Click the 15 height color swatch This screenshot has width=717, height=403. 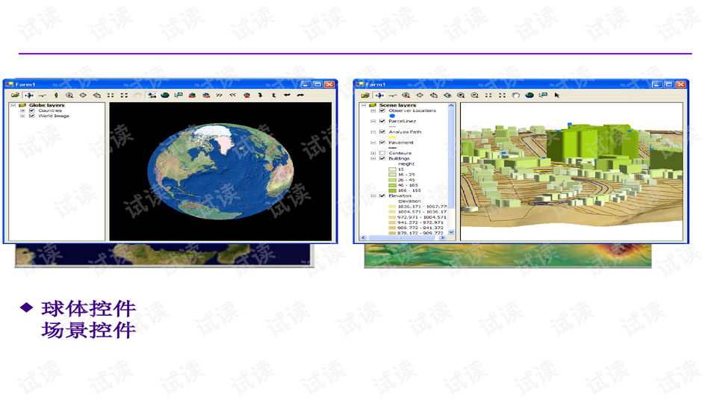point(392,169)
